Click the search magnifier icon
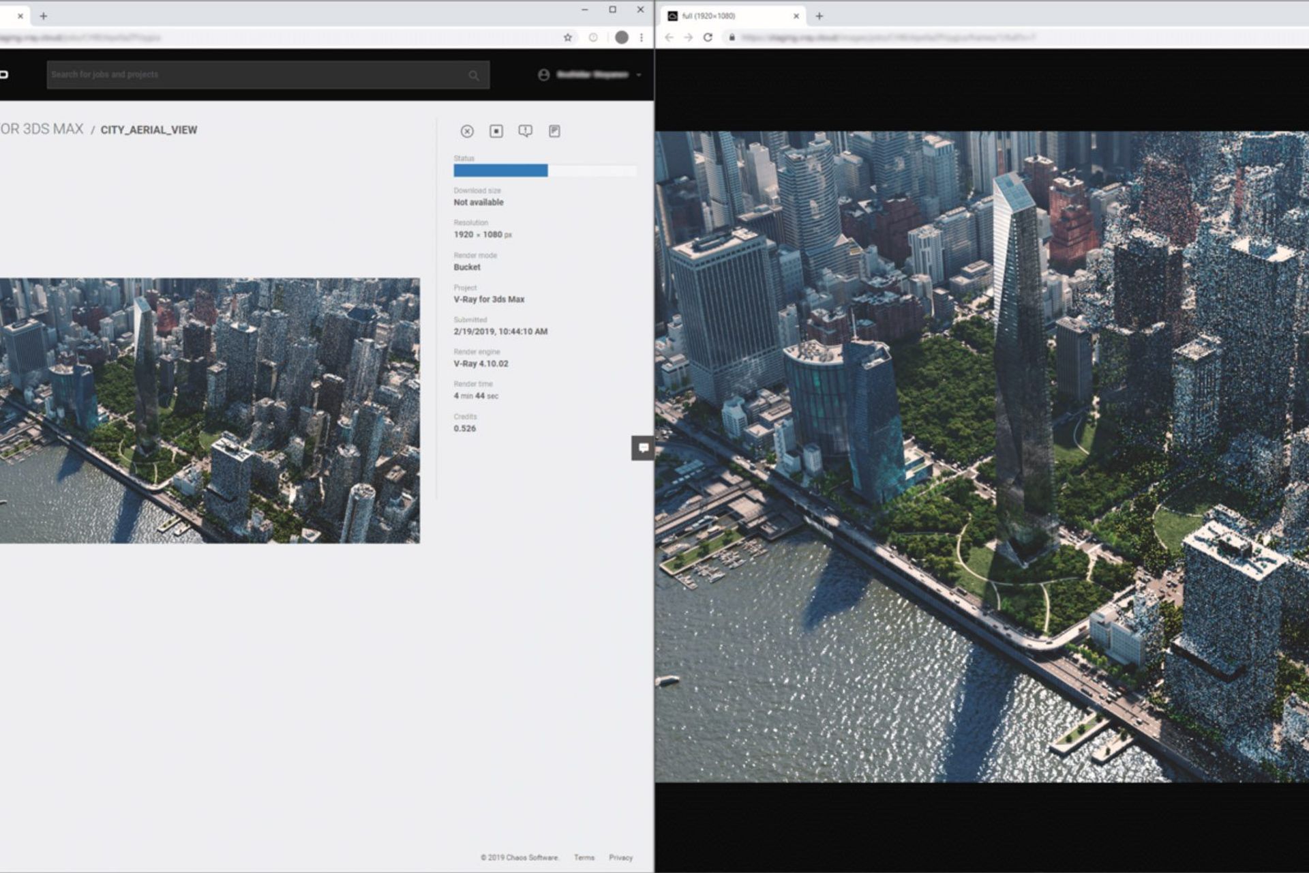Screen dimensions: 1309x873 (x=473, y=74)
